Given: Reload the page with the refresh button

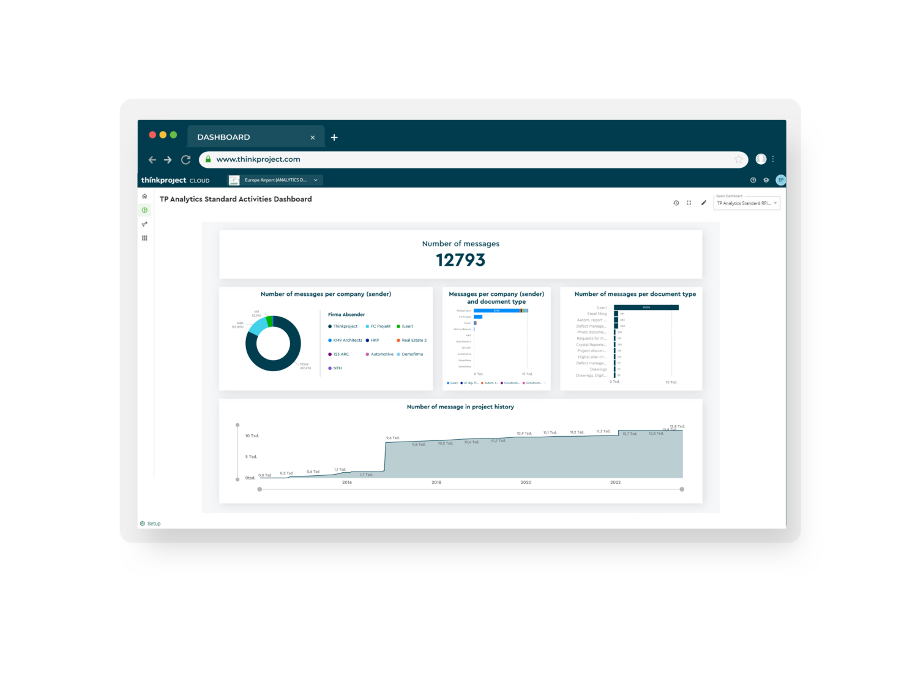Looking at the screenshot, I should (x=186, y=160).
